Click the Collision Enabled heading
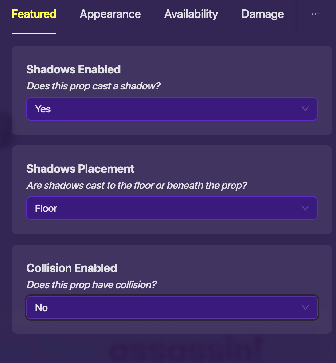Image resolution: width=336 pixels, height=363 pixels. pyautogui.click(x=71, y=268)
